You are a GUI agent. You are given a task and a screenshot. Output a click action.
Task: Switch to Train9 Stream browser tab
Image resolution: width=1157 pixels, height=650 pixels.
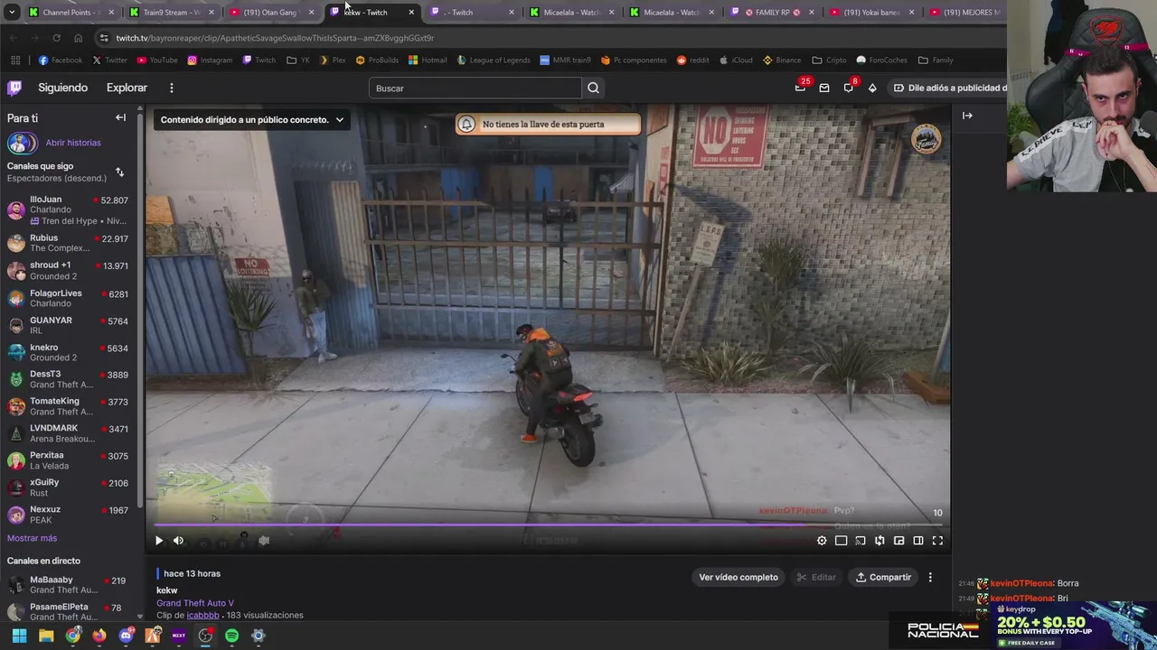(x=171, y=13)
